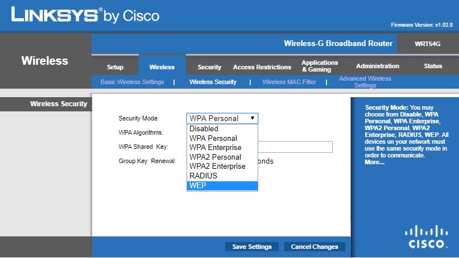The height and width of the screenshot is (258, 459).
Task: Click the WPA Algorithms label
Action: [x=141, y=132]
